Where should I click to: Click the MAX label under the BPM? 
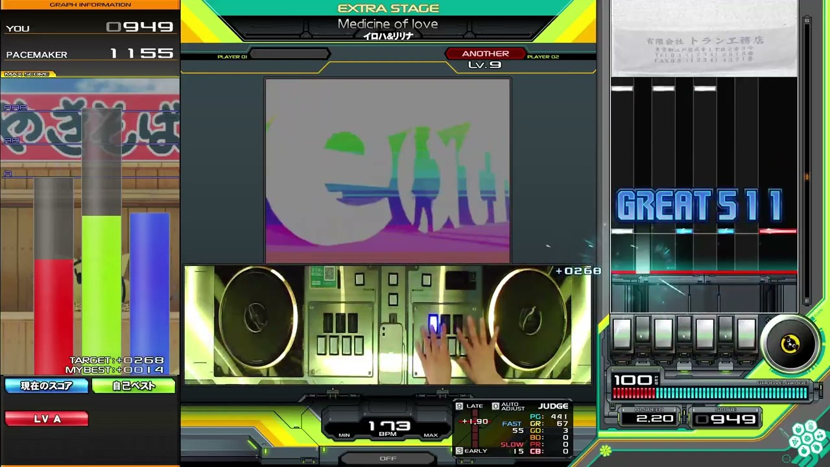click(431, 435)
